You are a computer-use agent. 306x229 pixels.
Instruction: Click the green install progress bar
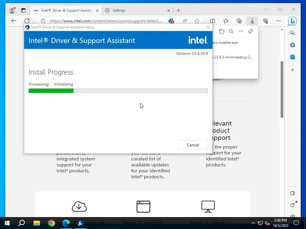51,91
